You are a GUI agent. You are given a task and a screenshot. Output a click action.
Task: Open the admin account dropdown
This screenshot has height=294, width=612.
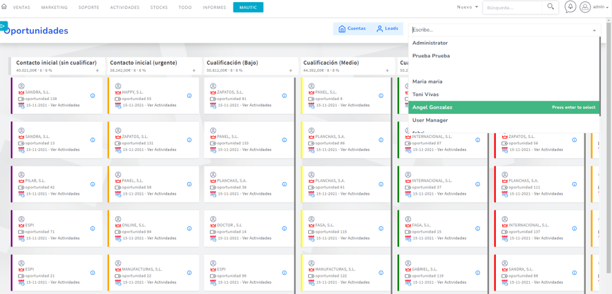tap(601, 7)
